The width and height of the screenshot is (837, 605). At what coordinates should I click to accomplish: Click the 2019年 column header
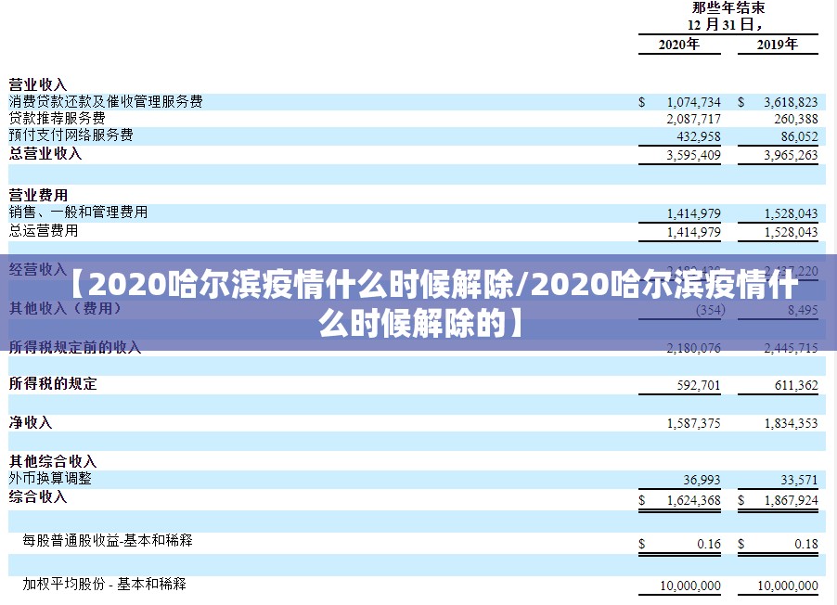pos(777,44)
